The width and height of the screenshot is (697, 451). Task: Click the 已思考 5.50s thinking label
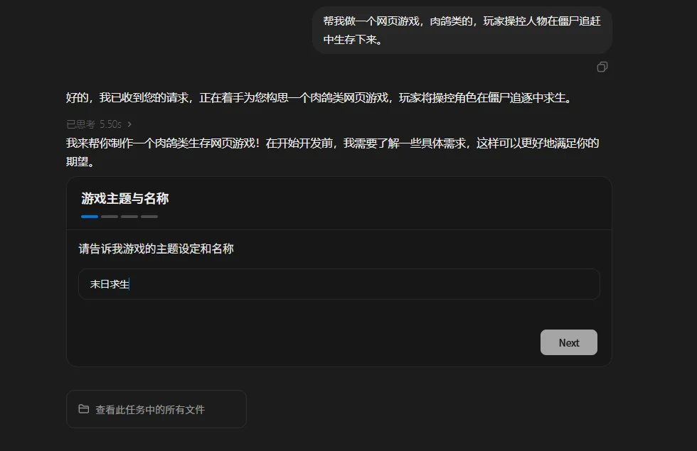[x=94, y=124]
